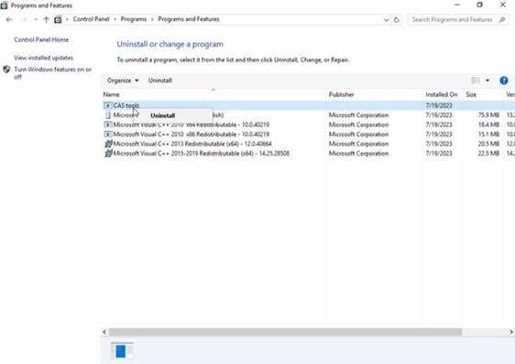
Task: Click the 18.4 MB size cell
Action: [488, 124]
